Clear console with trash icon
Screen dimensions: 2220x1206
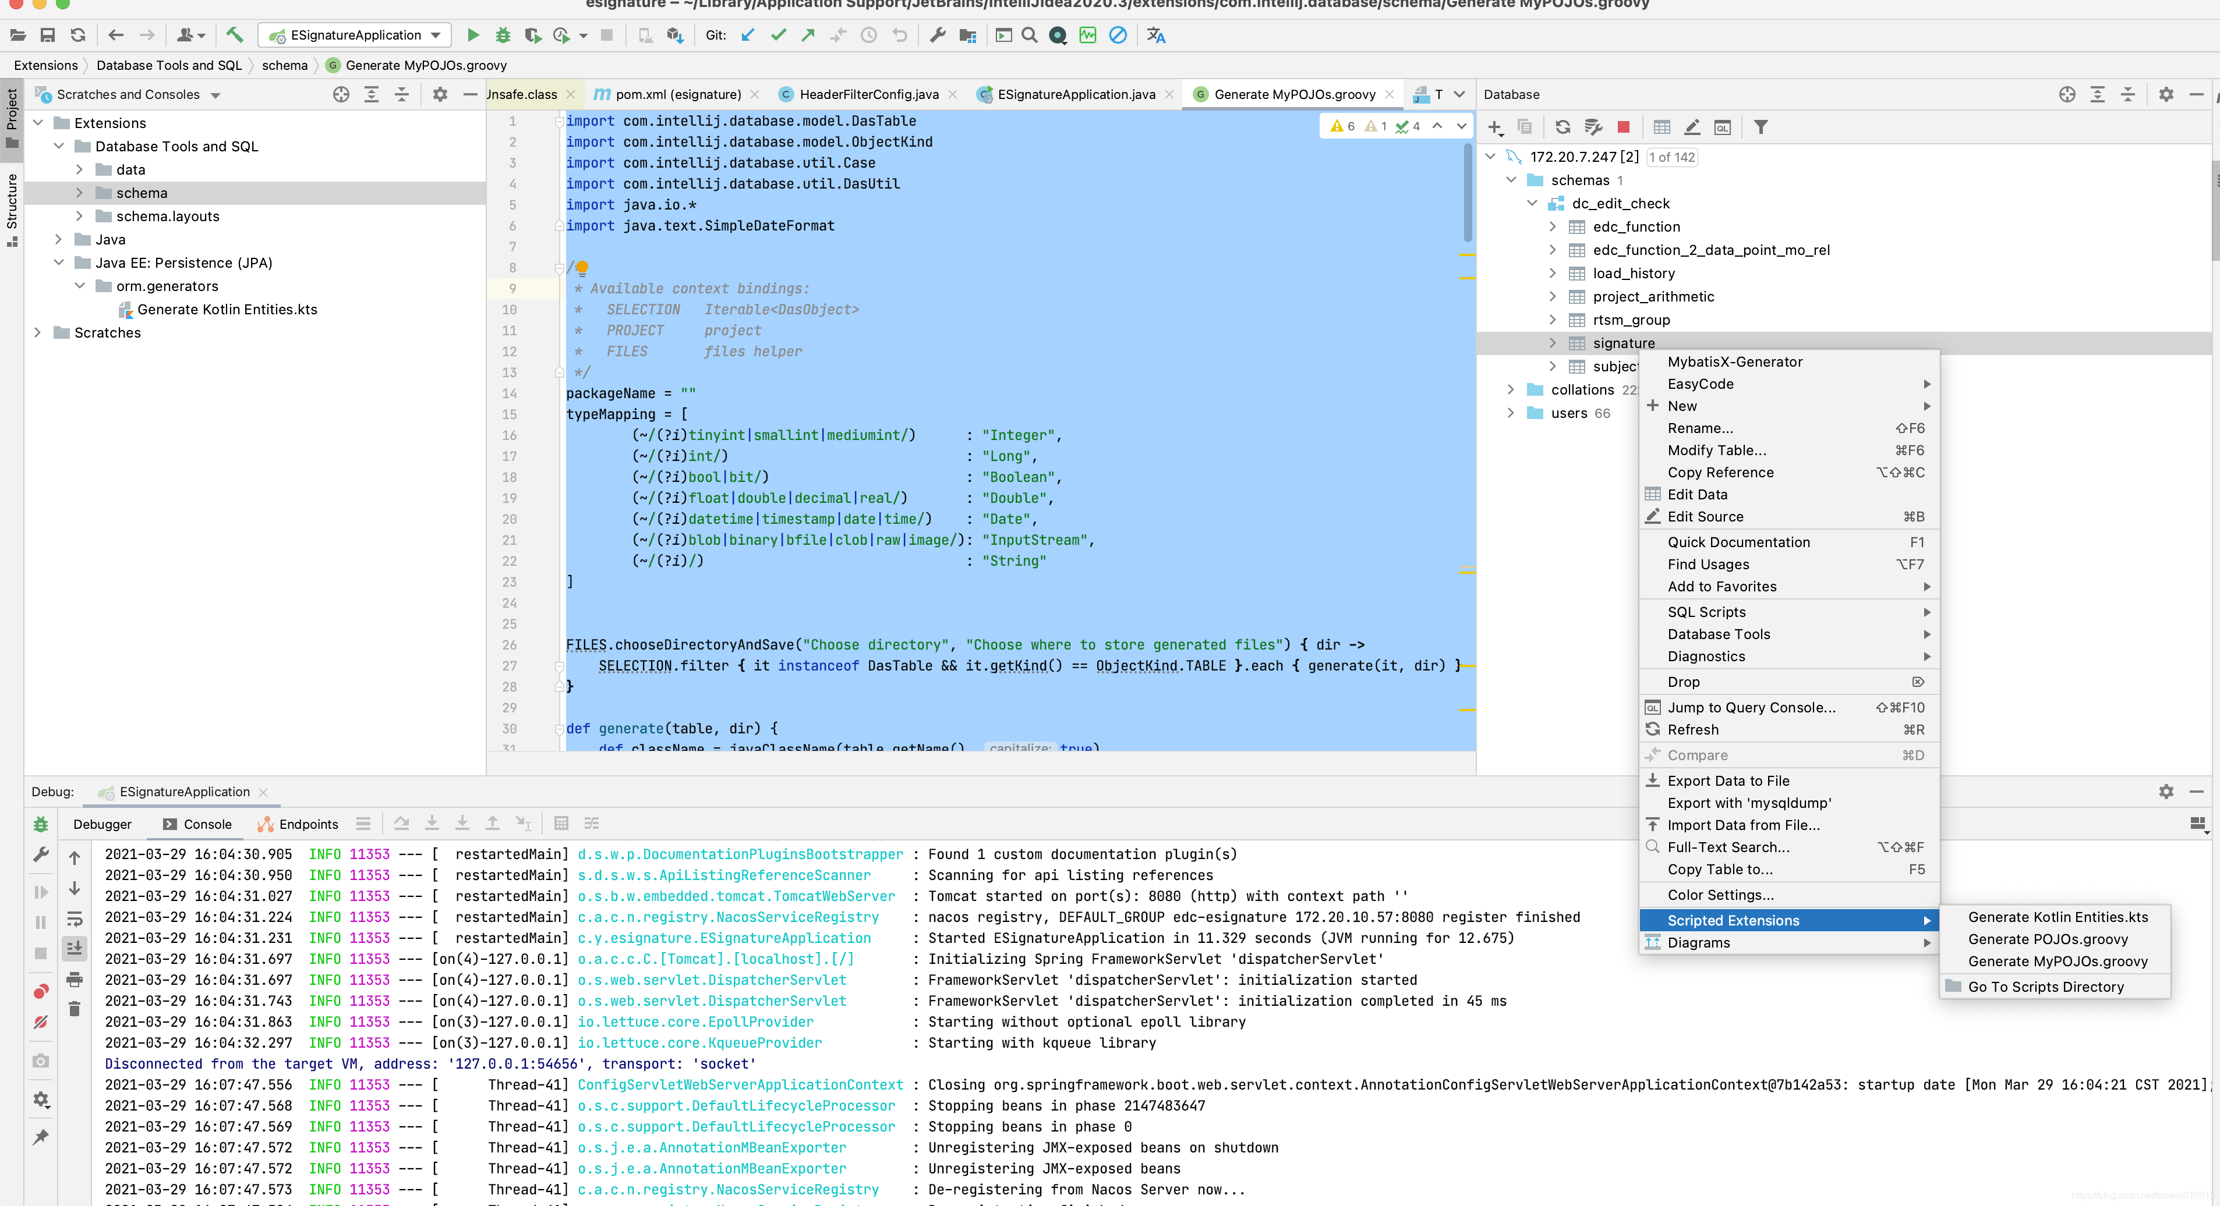tap(75, 1009)
